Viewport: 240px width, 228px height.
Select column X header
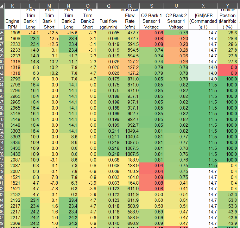click(203, 6)
